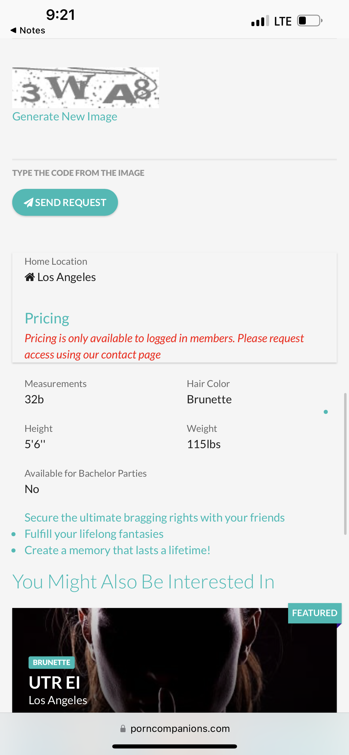The width and height of the screenshot is (349, 755).
Task: Tap the FEATURED badge on the card
Action: coord(314,613)
